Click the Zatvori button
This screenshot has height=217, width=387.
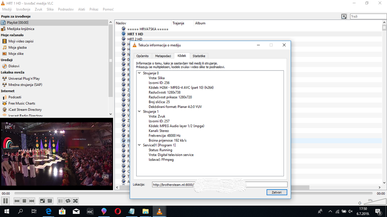(x=277, y=192)
